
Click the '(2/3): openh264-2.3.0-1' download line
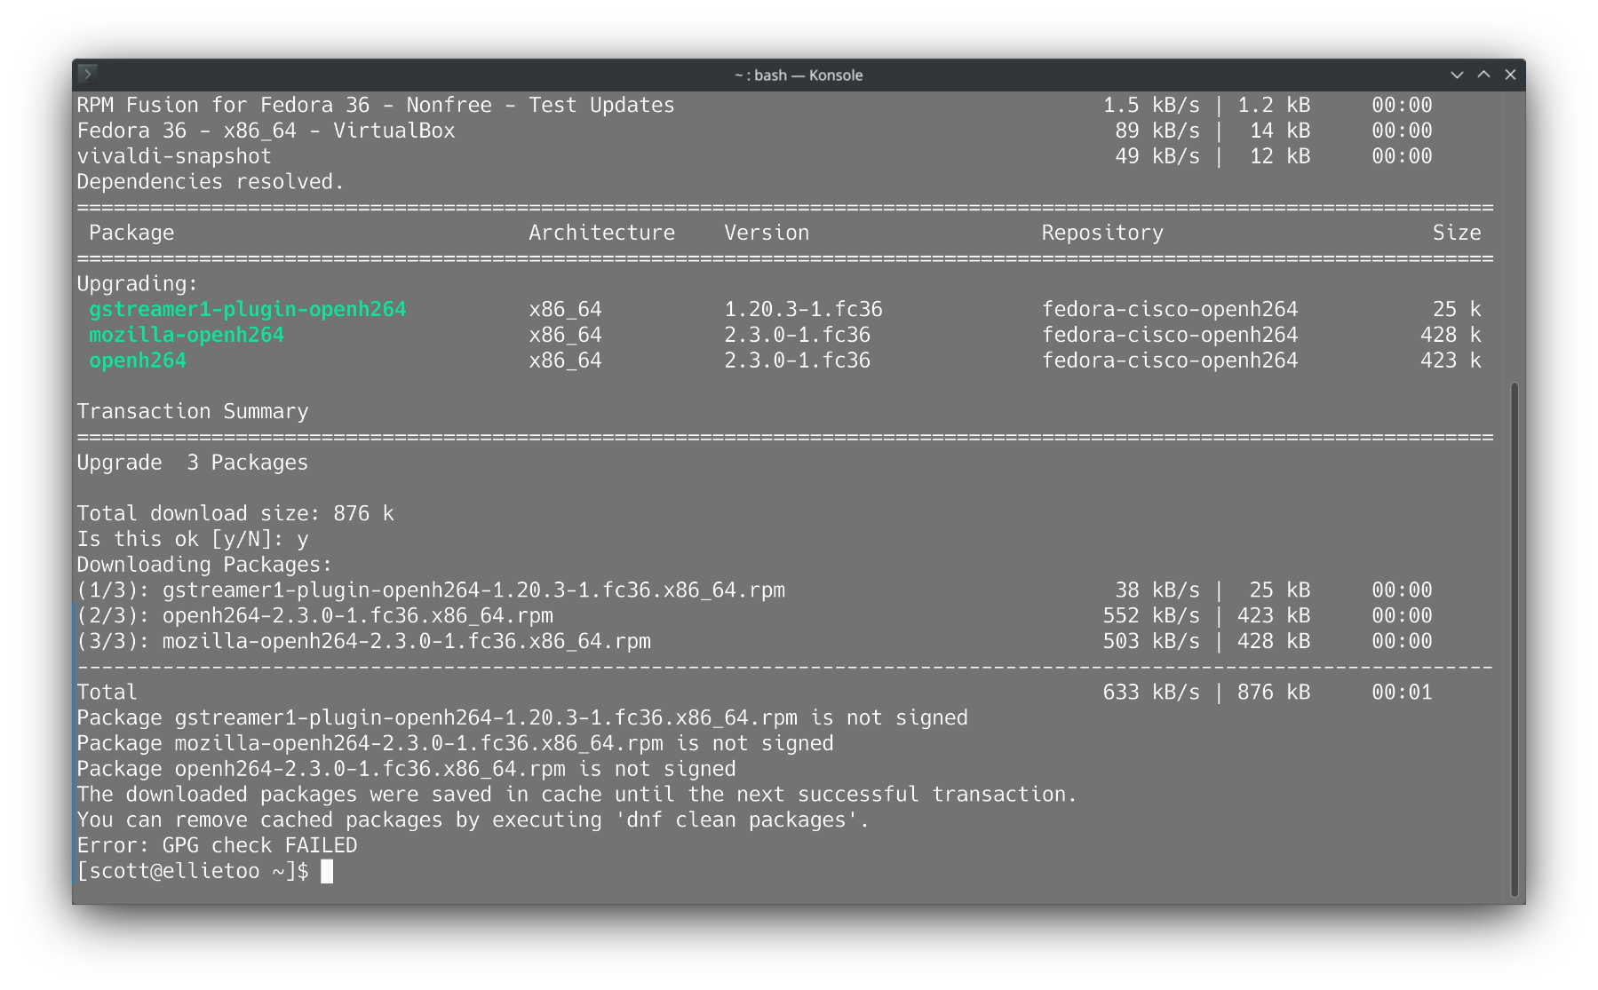(754, 616)
